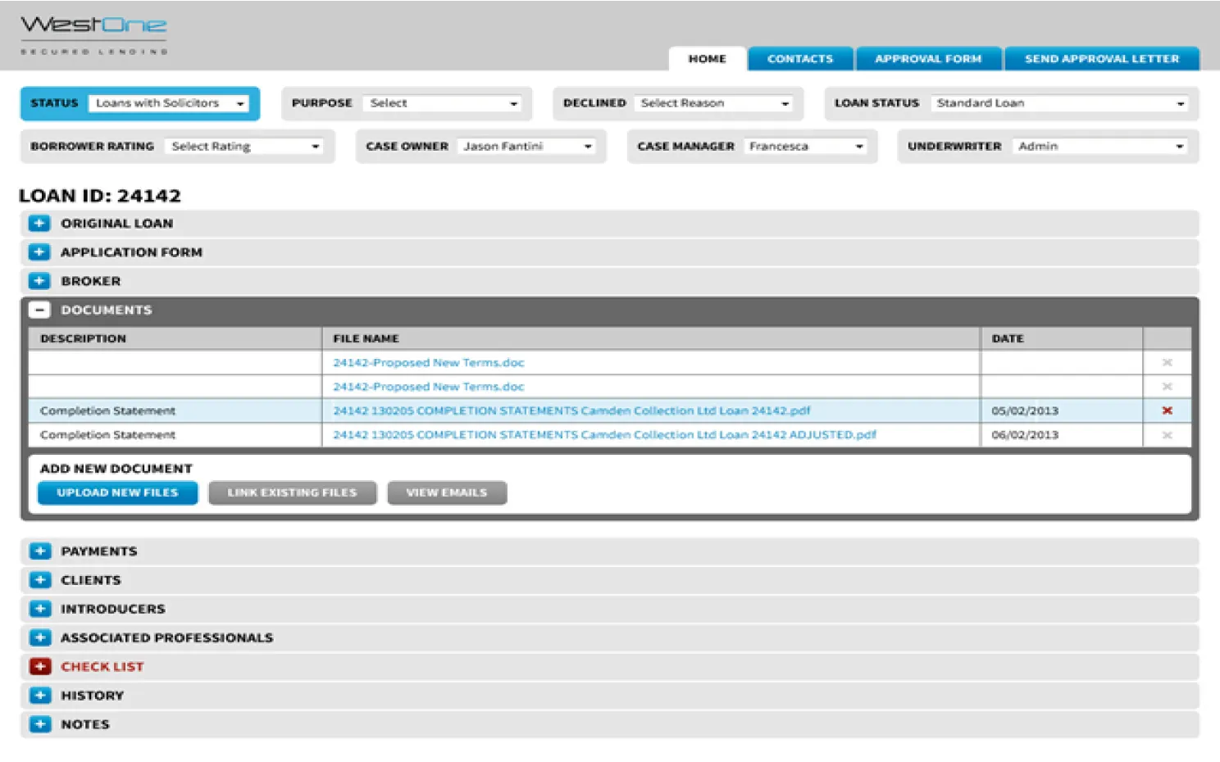Expand the Broker section
The height and width of the screenshot is (762, 1220).
coord(39,280)
